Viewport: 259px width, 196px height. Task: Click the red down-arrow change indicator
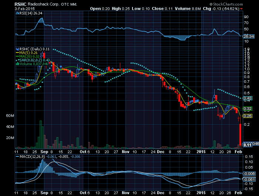click(241, 9)
